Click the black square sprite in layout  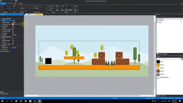pos(48,61)
